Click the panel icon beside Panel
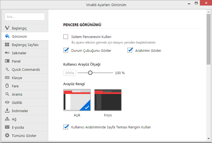212x143 pixels. 7,61
